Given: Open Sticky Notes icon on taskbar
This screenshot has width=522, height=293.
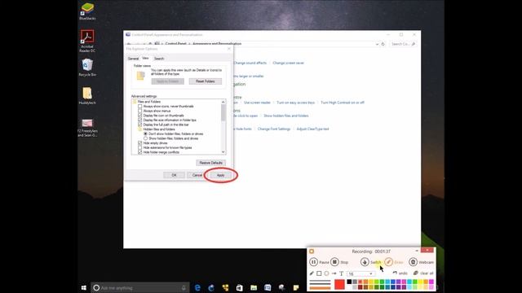Looking at the screenshot, I should (296, 287).
